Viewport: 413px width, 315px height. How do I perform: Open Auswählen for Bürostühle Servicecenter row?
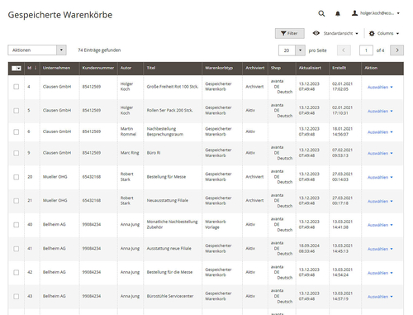pyautogui.click(x=380, y=297)
